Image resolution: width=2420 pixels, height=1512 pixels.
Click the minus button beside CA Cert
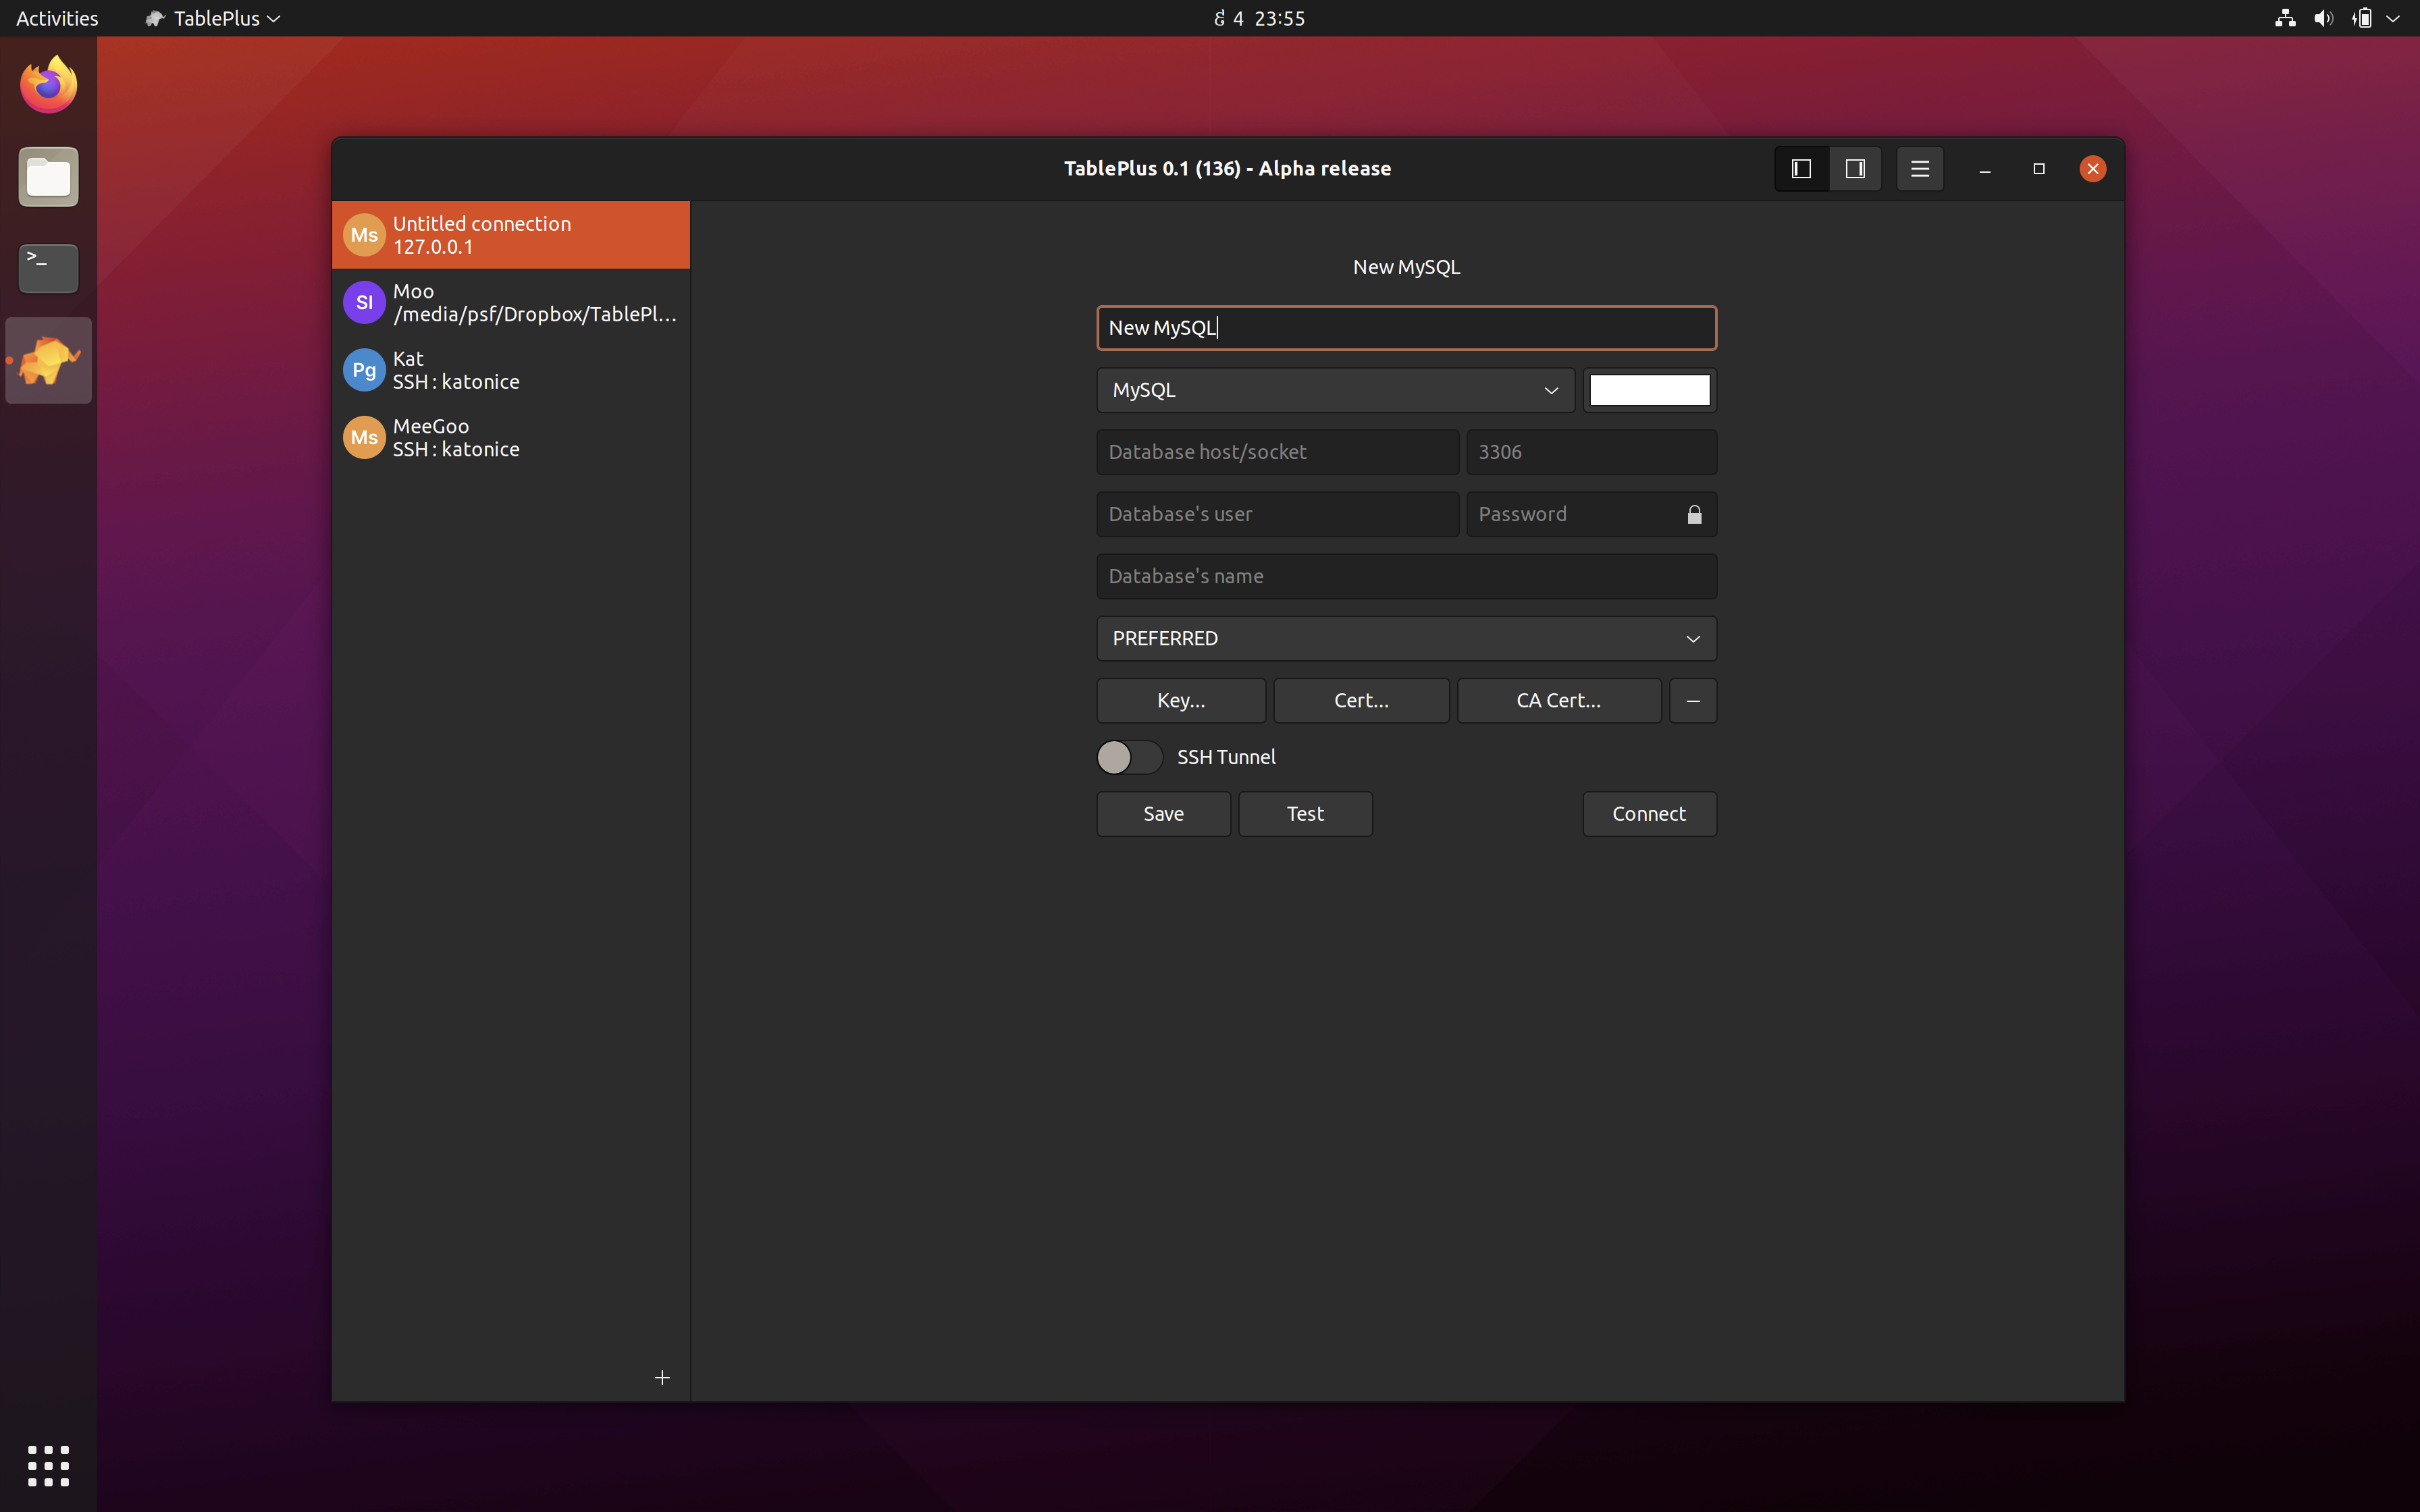(x=1692, y=701)
